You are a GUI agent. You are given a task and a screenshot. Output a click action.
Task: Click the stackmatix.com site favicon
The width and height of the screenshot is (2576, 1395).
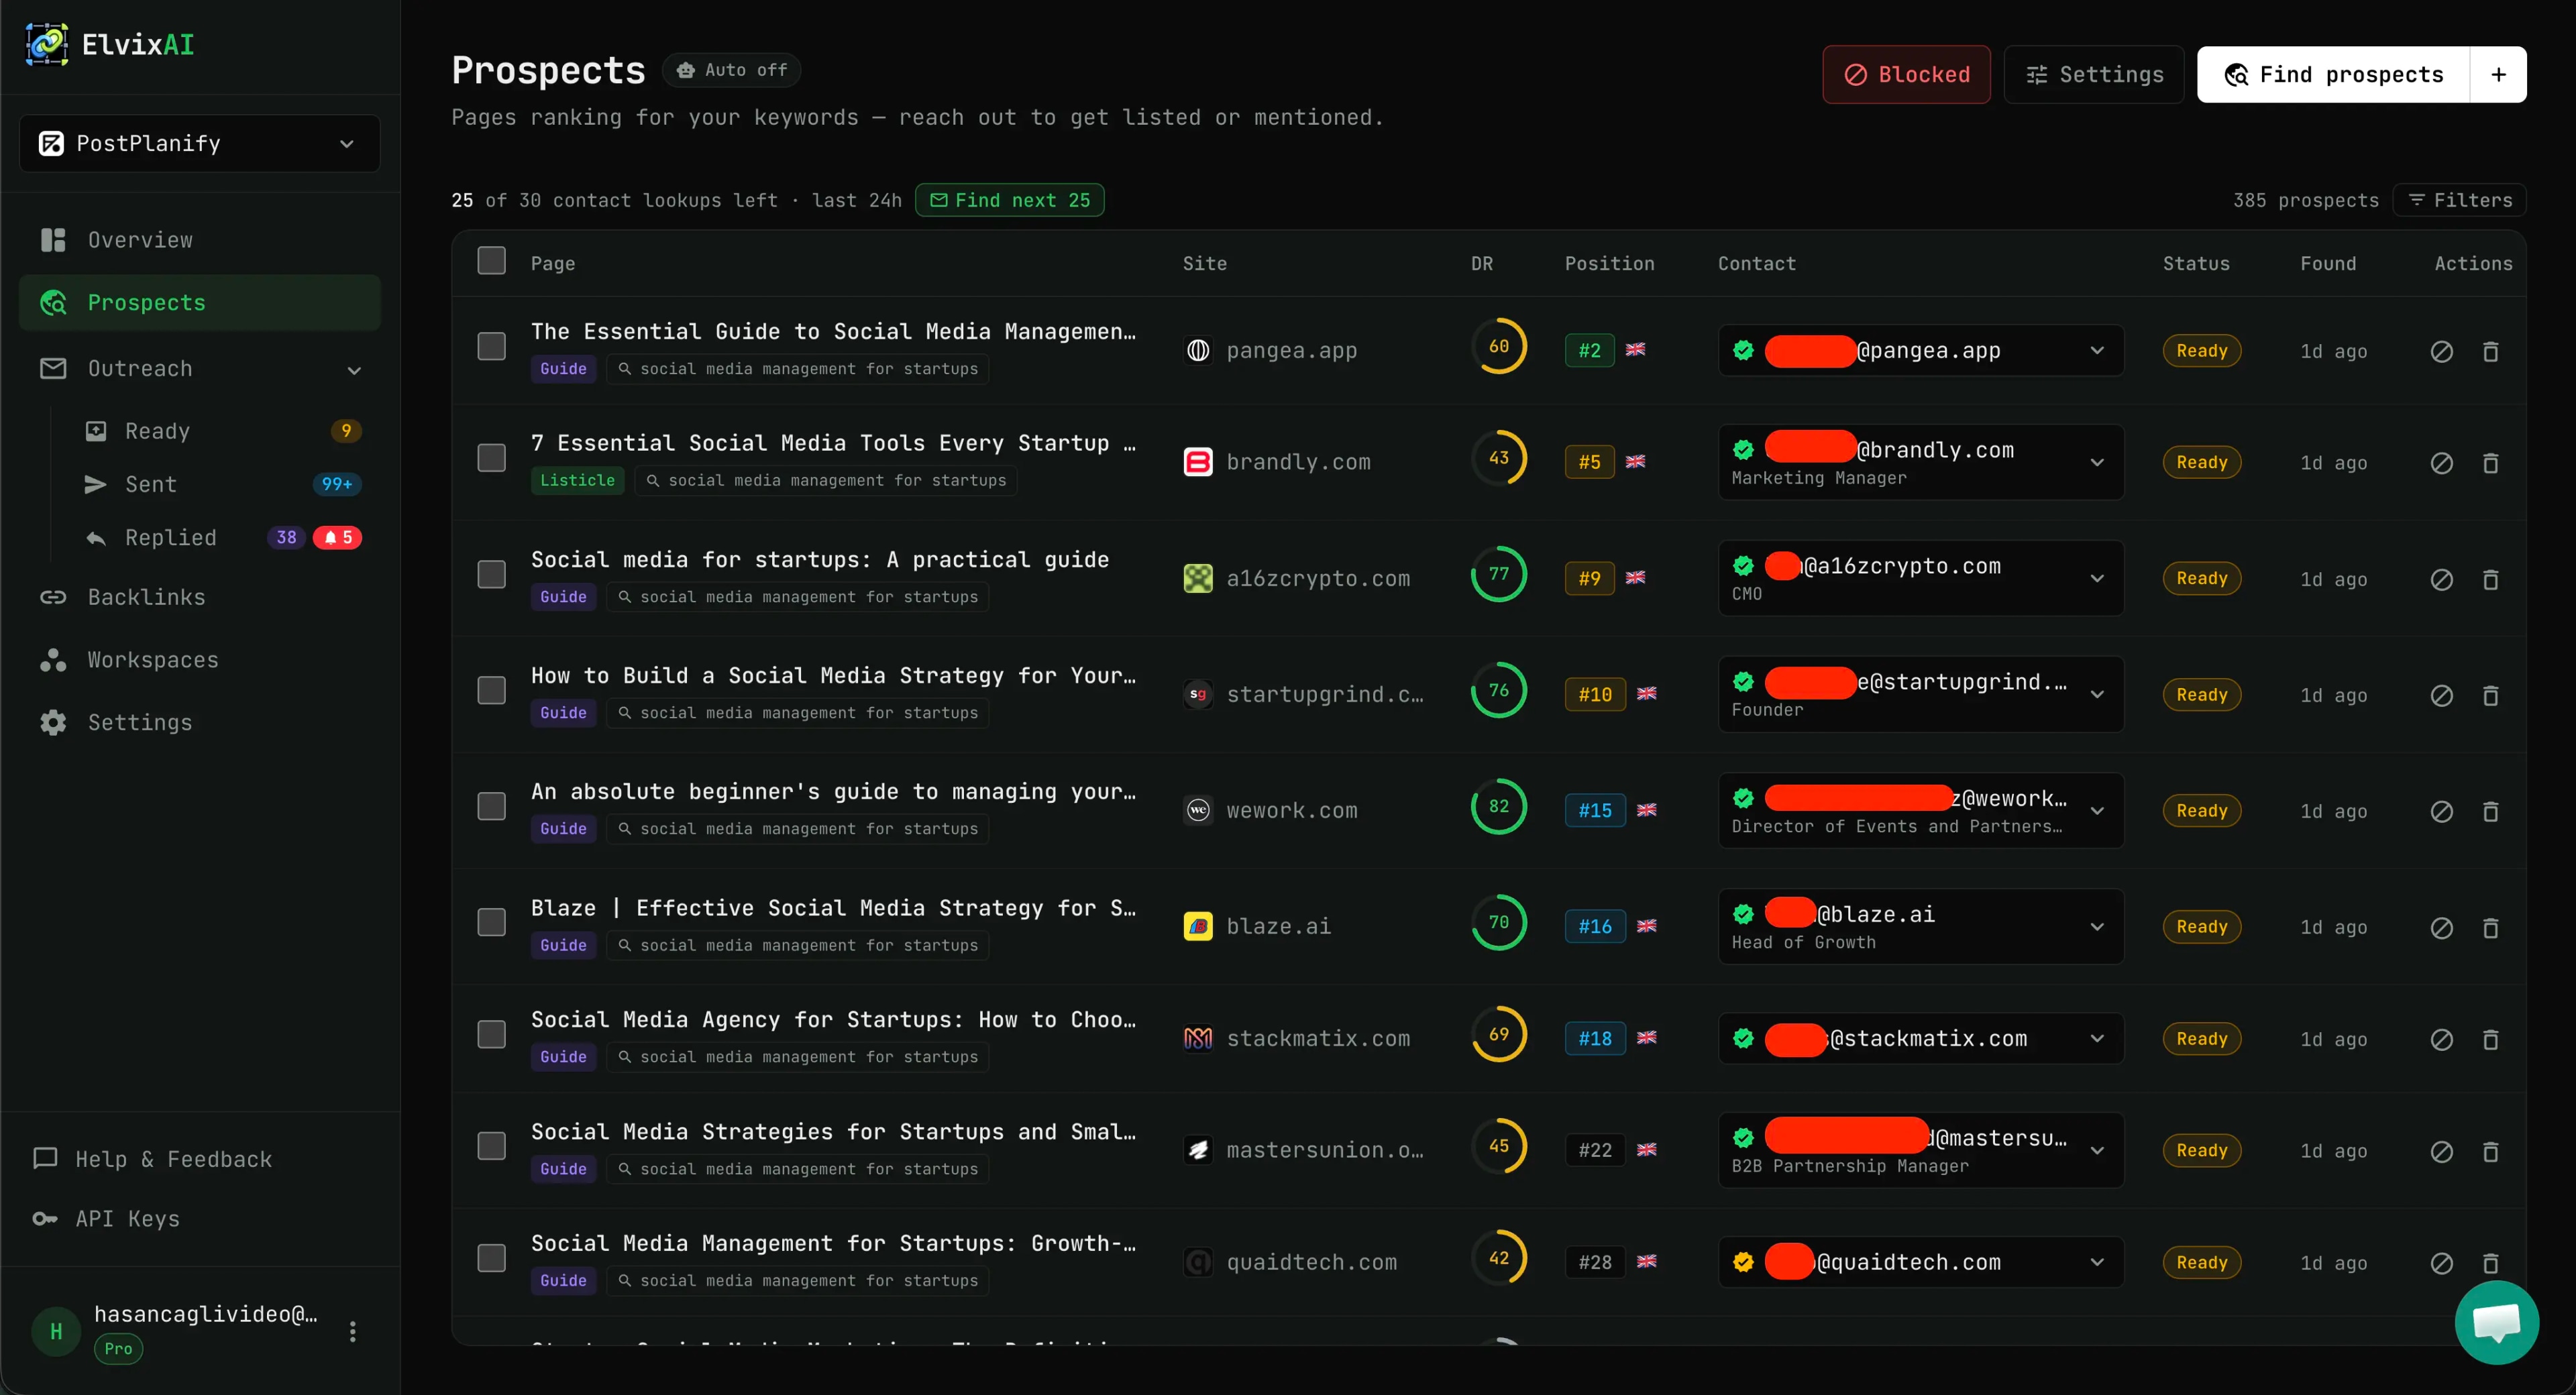click(1197, 1038)
